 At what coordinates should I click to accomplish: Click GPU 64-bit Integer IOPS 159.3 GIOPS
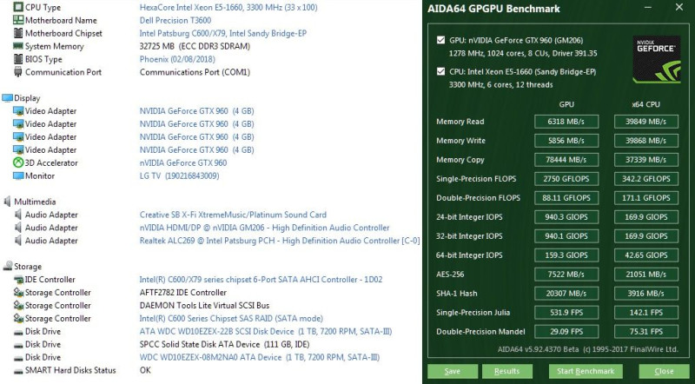[x=566, y=255]
